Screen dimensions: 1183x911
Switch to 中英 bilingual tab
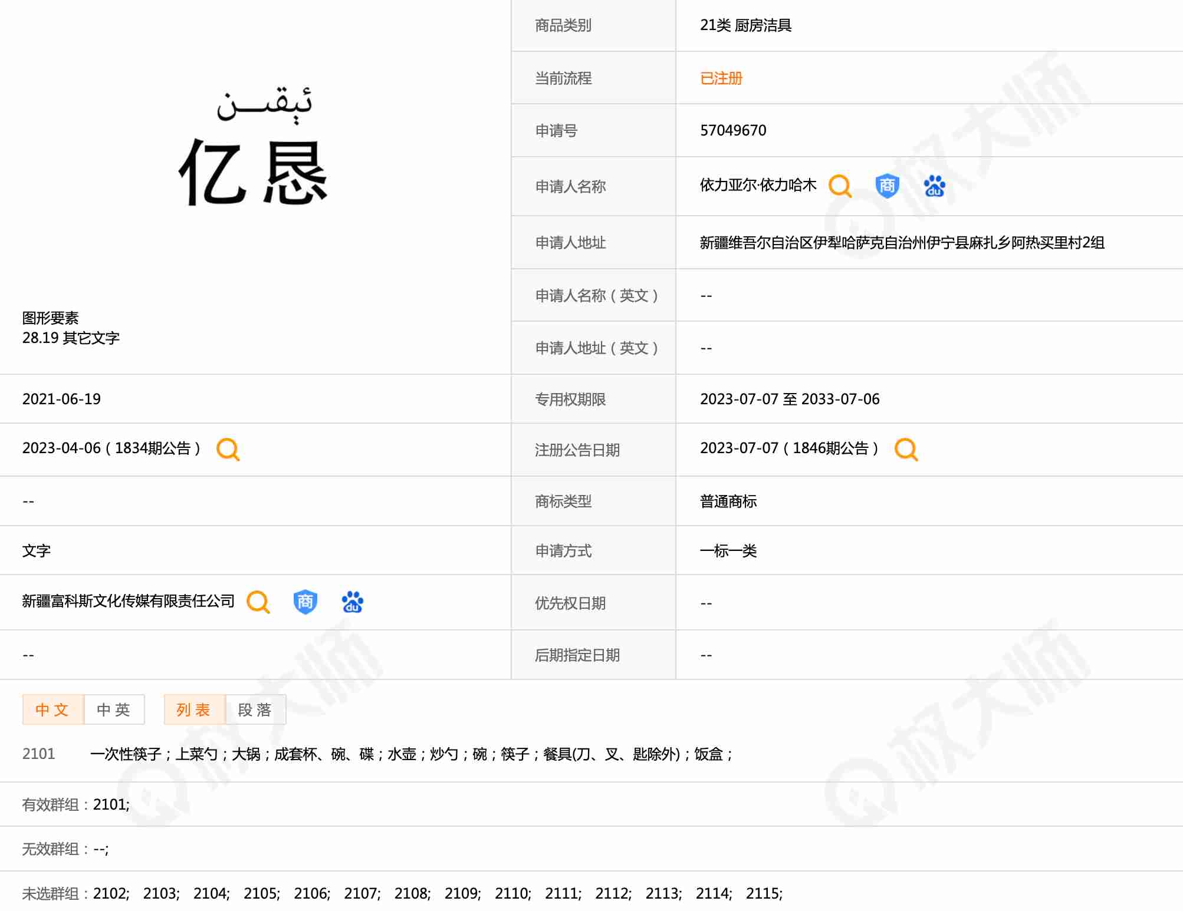coord(114,709)
